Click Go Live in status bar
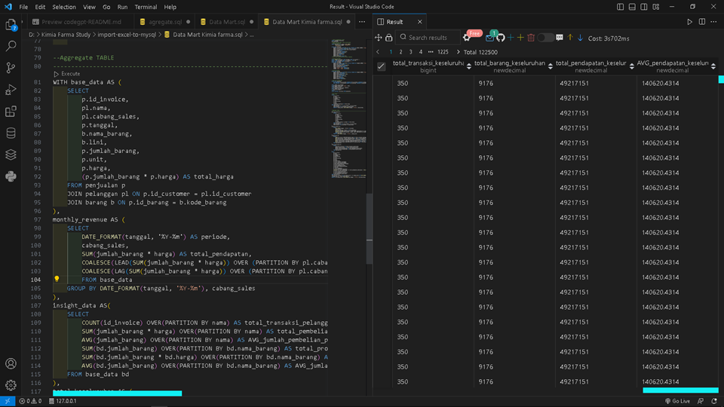This screenshot has width=724, height=407. 676,401
